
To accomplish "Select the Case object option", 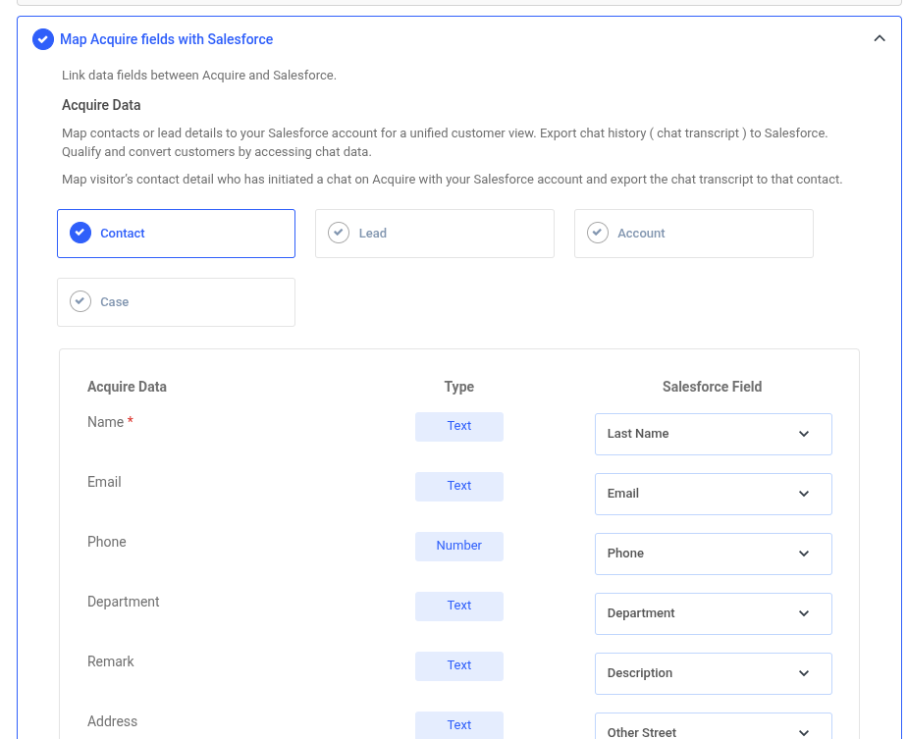I will pyautogui.click(x=176, y=302).
